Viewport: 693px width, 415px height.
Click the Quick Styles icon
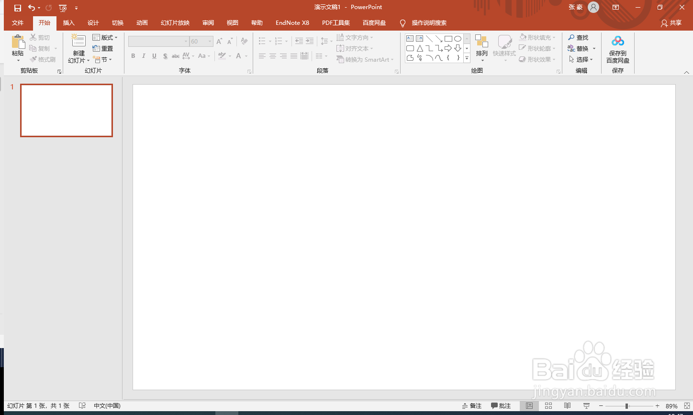[x=504, y=42]
